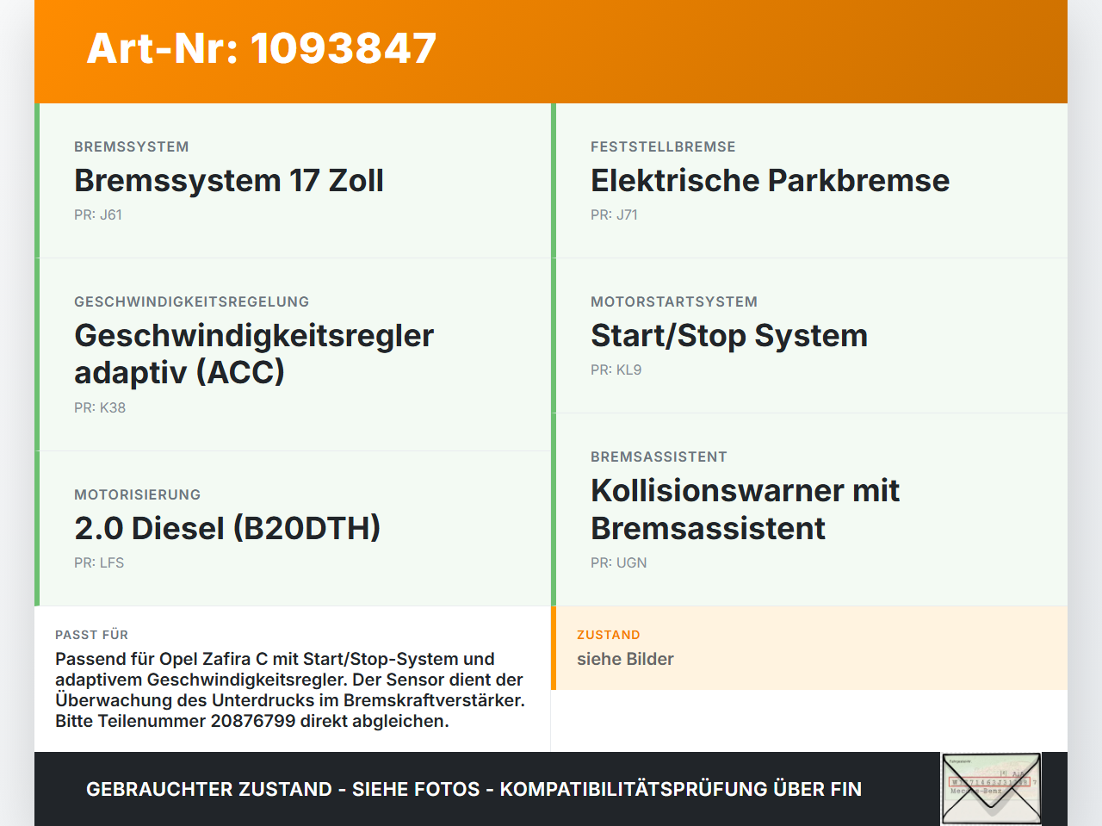Click the orange "ZUSTAND" label
Screen dimensions: 1102x826
609,636
